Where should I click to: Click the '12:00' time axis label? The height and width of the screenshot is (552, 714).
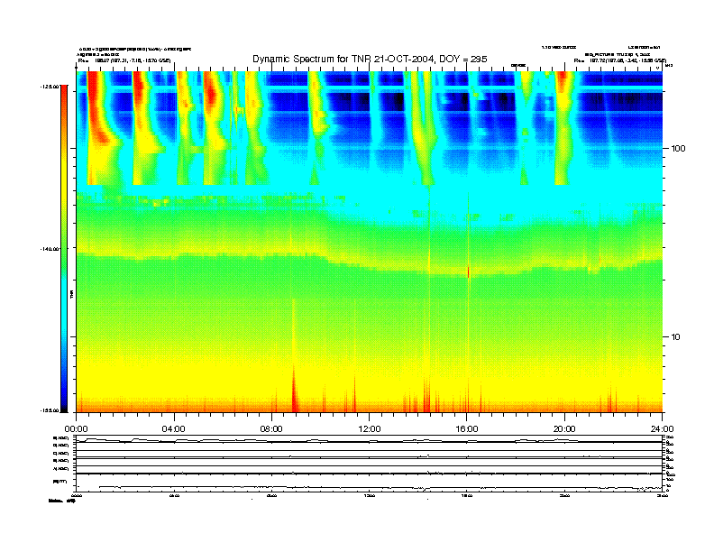[x=370, y=429]
